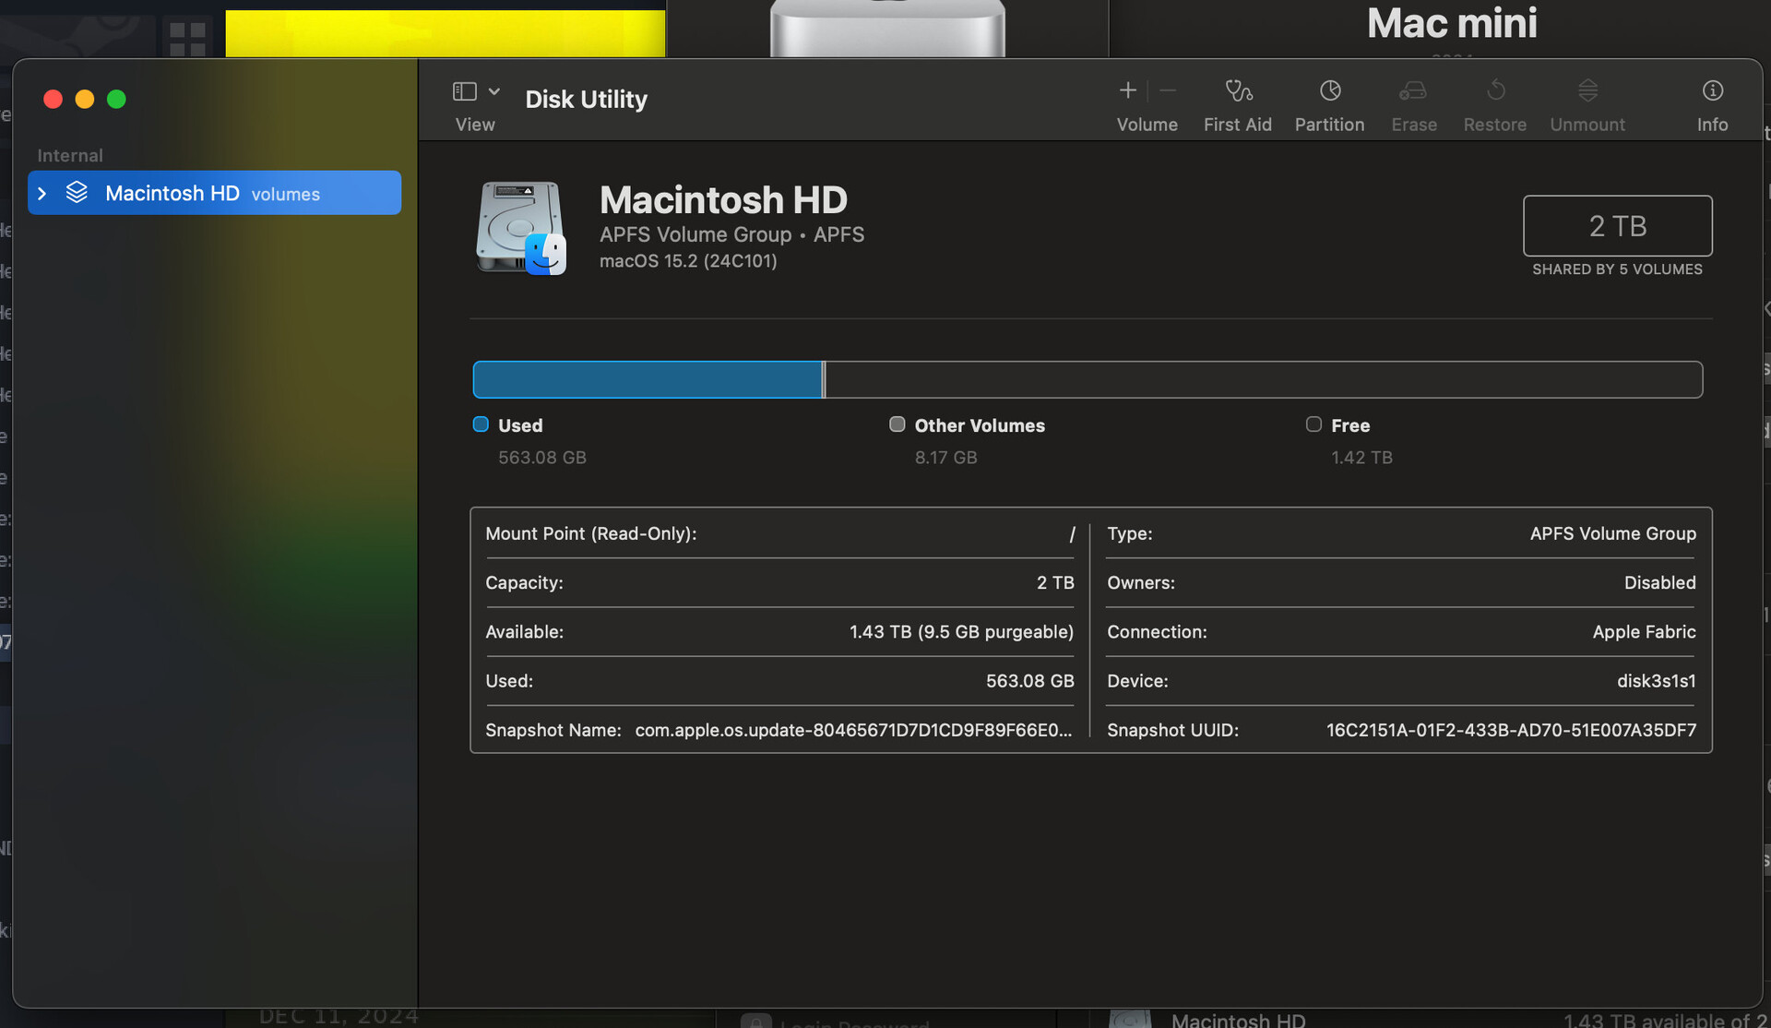Add a volume with the plus icon

1127,90
